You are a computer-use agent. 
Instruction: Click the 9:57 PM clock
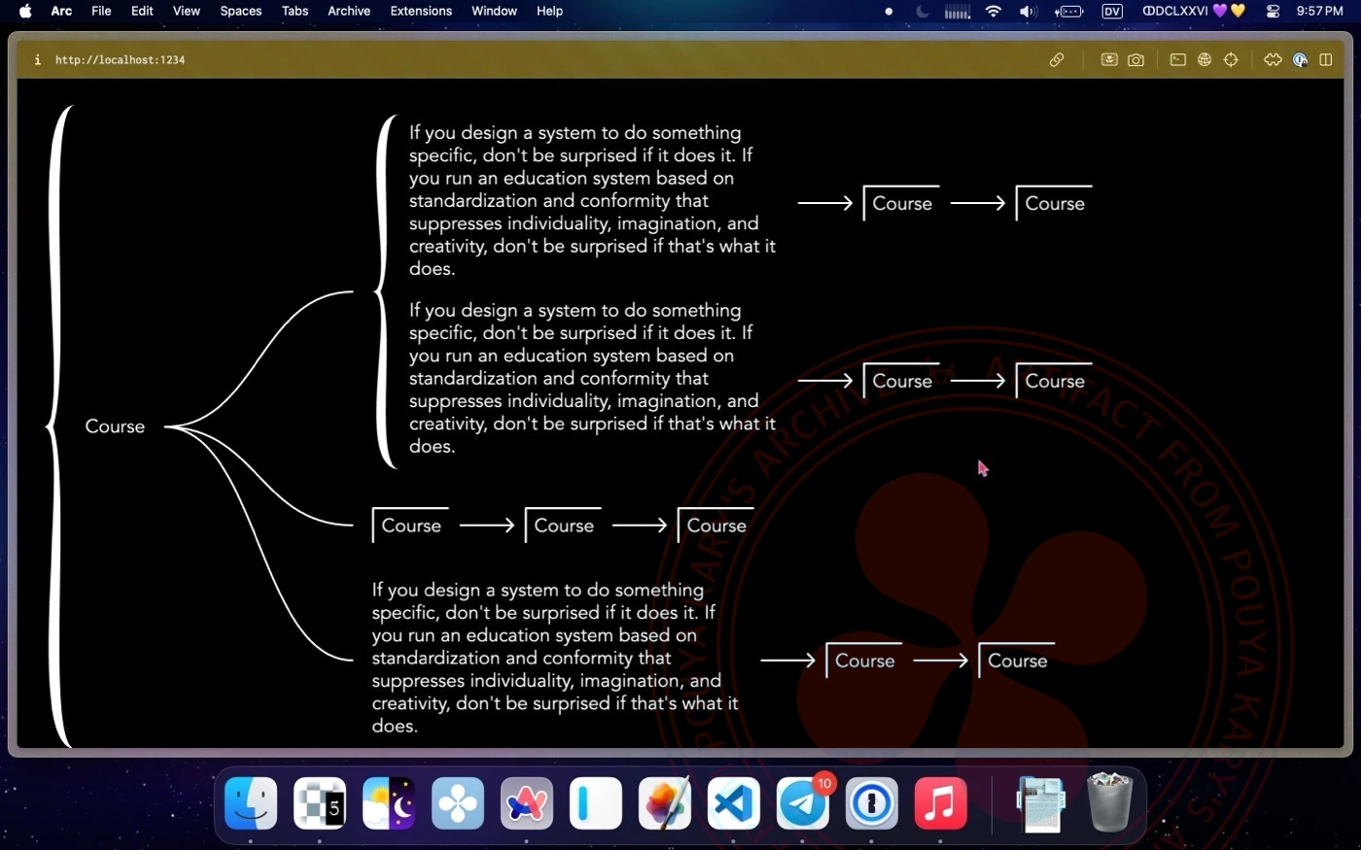point(1319,11)
